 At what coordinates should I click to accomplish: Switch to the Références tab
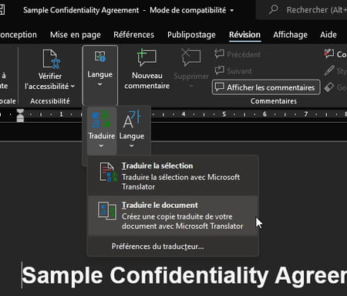[x=133, y=35]
